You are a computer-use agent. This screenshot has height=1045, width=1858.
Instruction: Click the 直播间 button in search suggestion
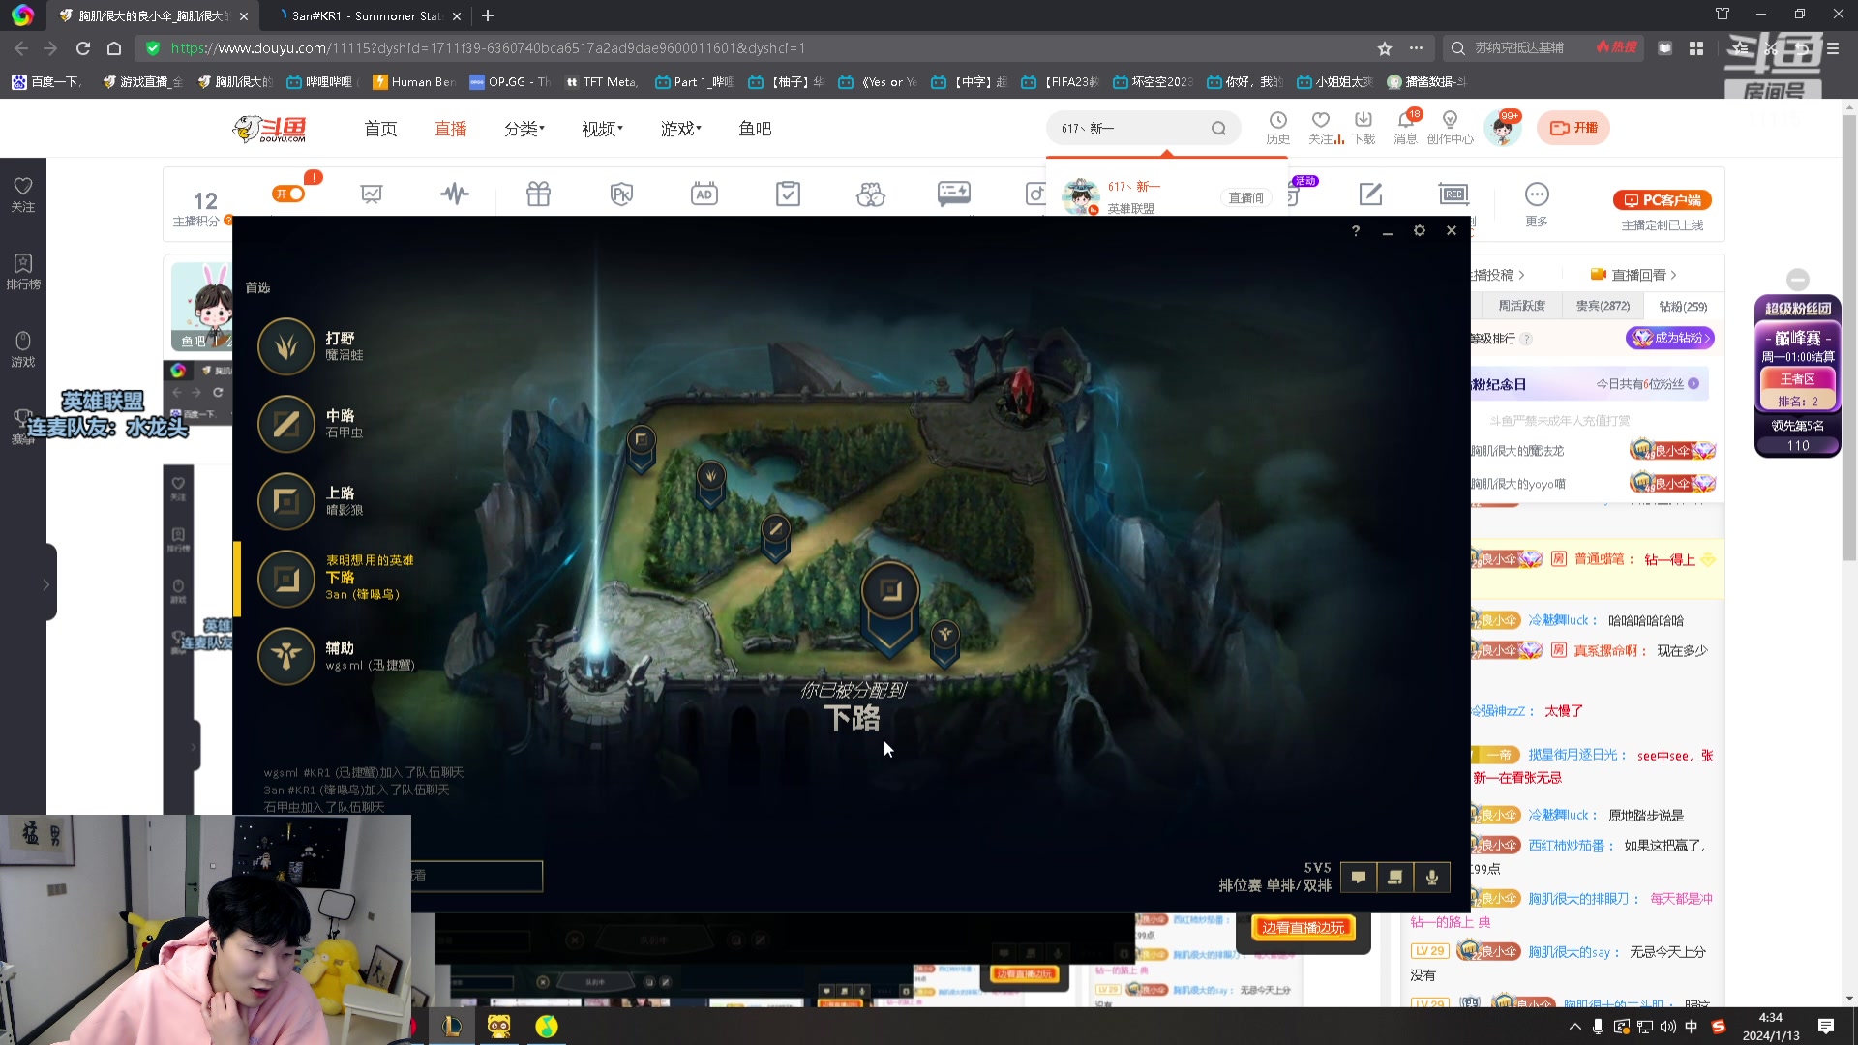(x=1246, y=197)
